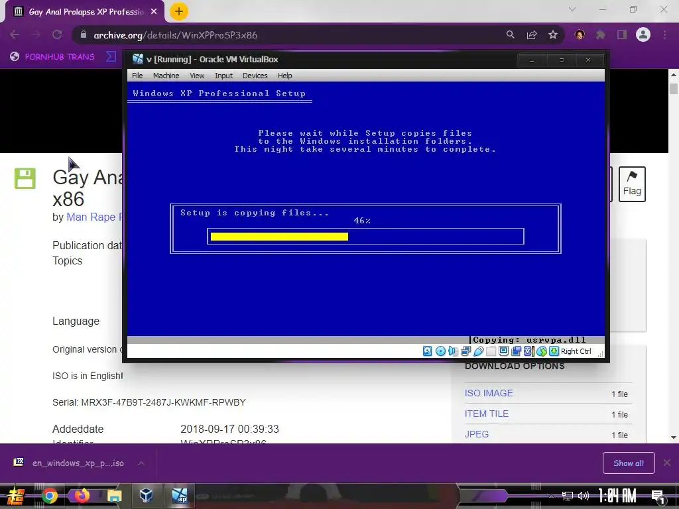The width and height of the screenshot is (679, 509).
Task: Check the virtualization features V indicator
Action: 528,351
